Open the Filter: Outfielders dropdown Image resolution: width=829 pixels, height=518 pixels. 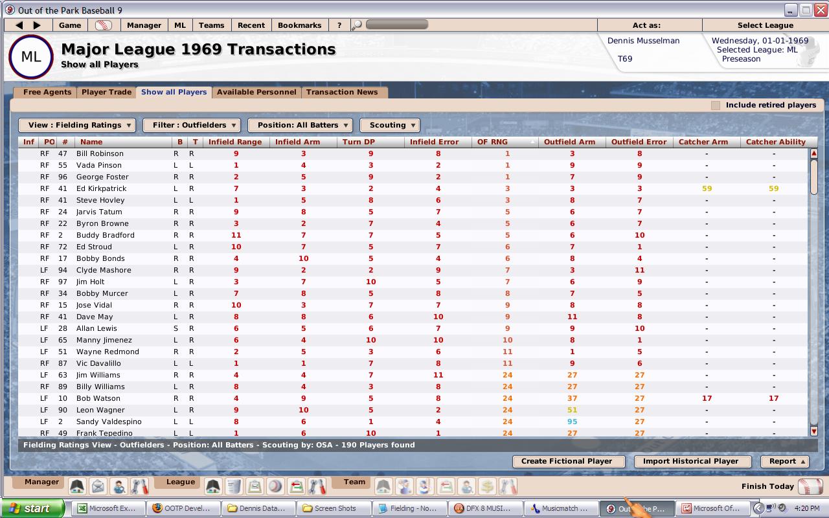point(192,125)
